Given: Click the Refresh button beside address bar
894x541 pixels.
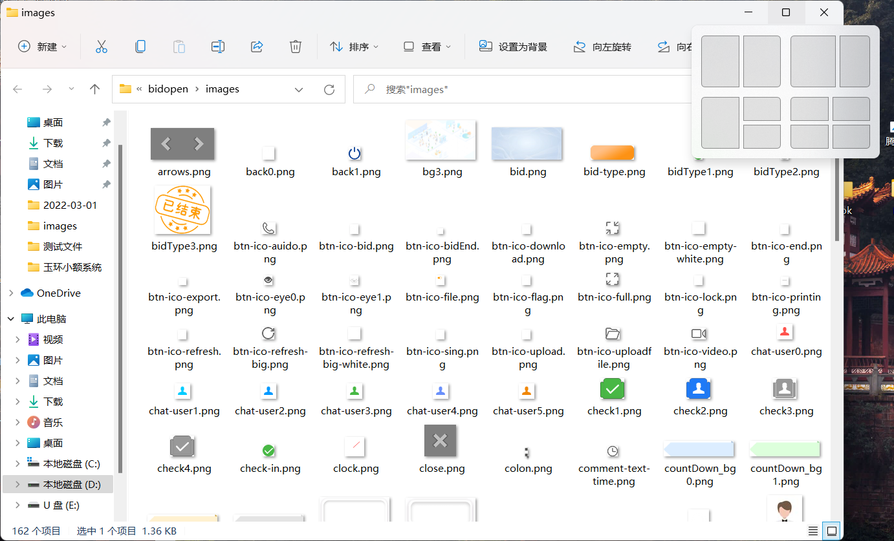Looking at the screenshot, I should coord(329,89).
